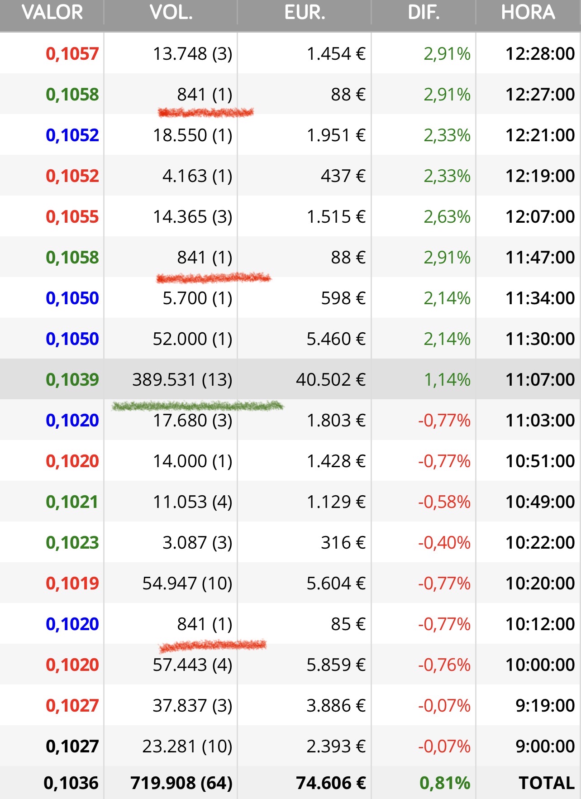Image resolution: width=581 pixels, height=799 pixels.
Task: Sort by the VOL. column header
Action: click(171, 13)
